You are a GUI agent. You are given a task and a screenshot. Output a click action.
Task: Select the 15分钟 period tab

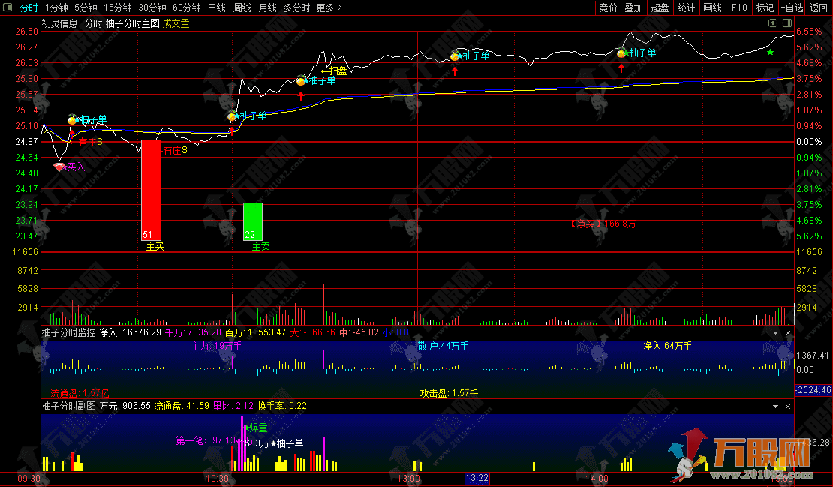(118, 8)
